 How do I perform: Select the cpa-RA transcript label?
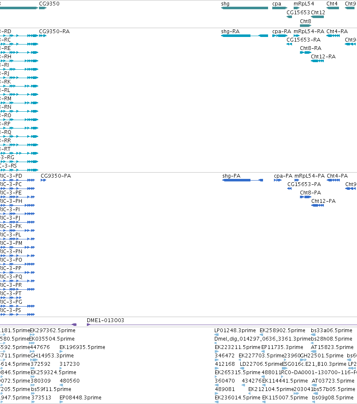(282, 31)
